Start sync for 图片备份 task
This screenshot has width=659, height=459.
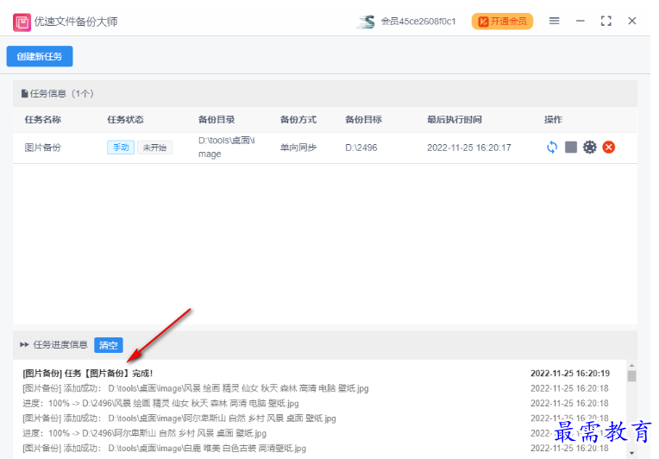(x=552, y=148)
